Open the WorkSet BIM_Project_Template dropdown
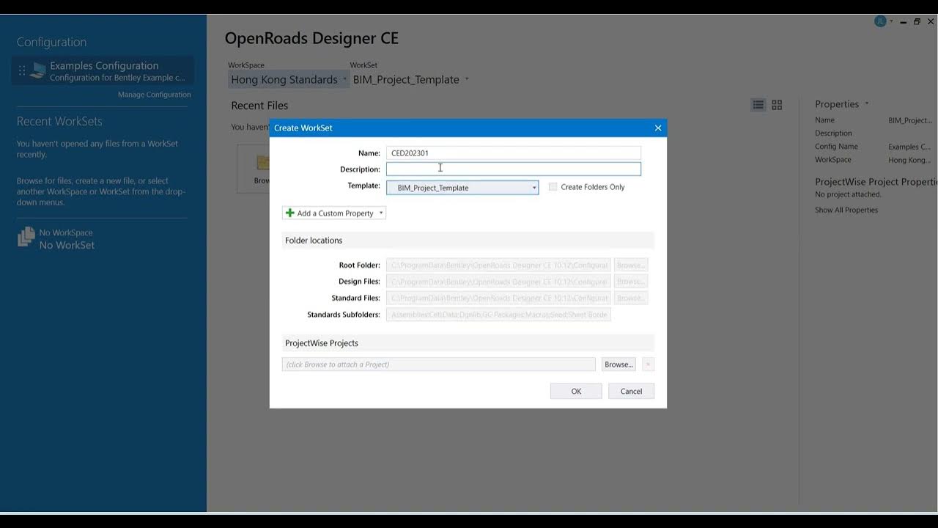This screenshot has width=938, height=528. pos(411,79)
